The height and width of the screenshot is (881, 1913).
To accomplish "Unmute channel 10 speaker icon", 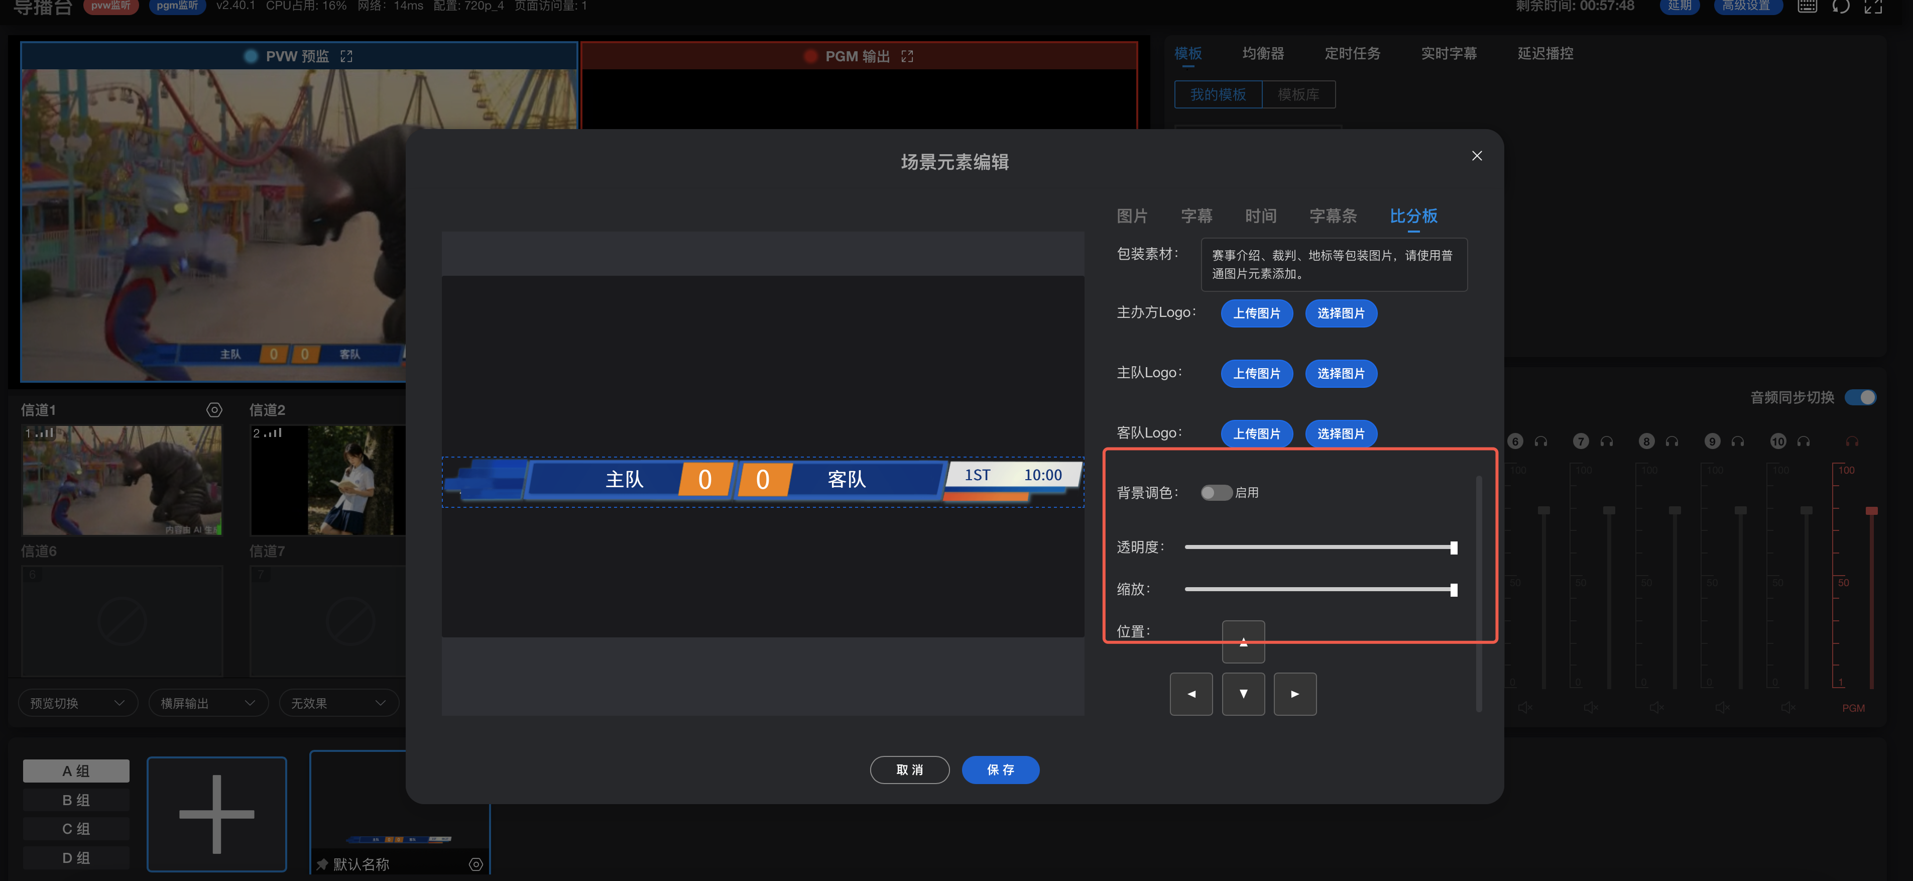I will coord(1787,708).
